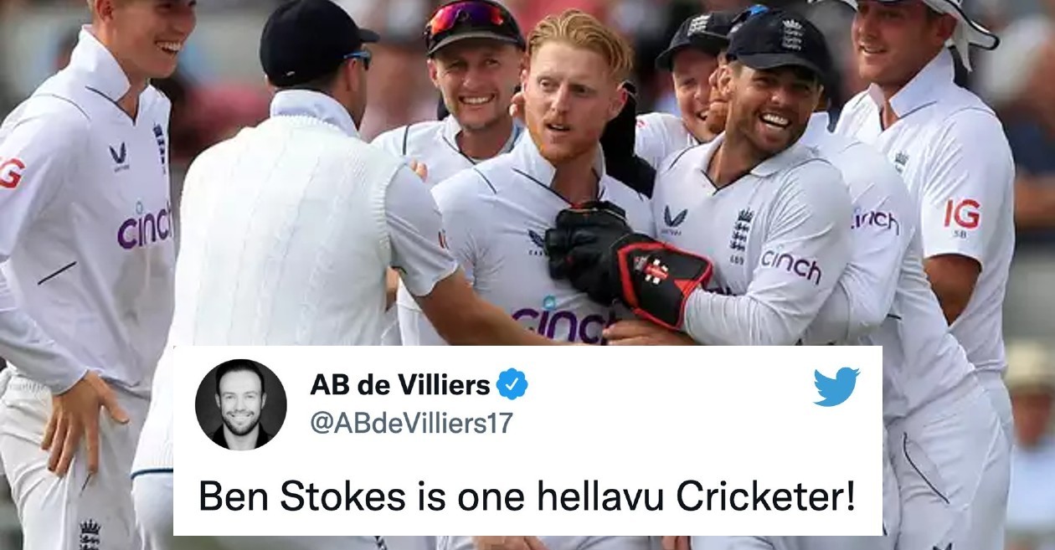The width and height of the screenshot is (1055, 550).
Task: Click the blue Twitter bird logo
Action: 836,386
